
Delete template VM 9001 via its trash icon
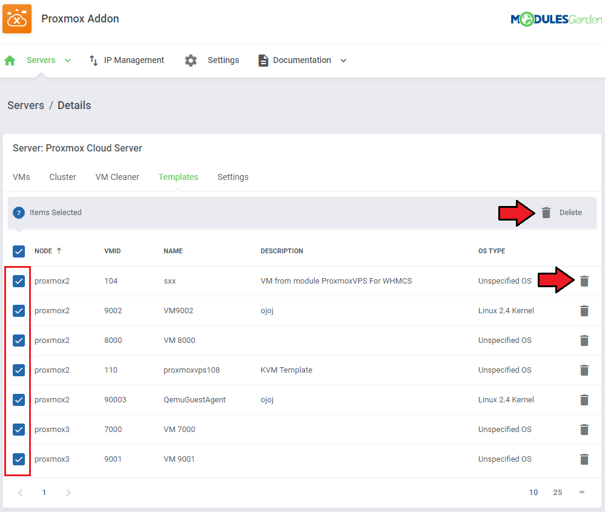pos(584,459)
